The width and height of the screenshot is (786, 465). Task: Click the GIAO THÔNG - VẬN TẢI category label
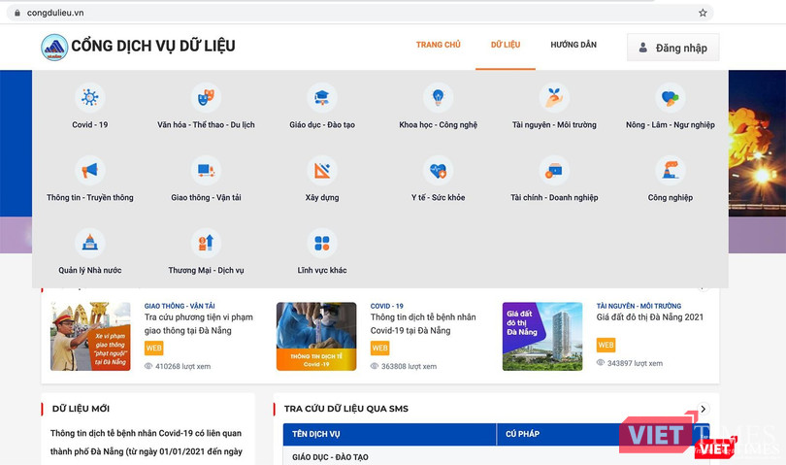180,306
